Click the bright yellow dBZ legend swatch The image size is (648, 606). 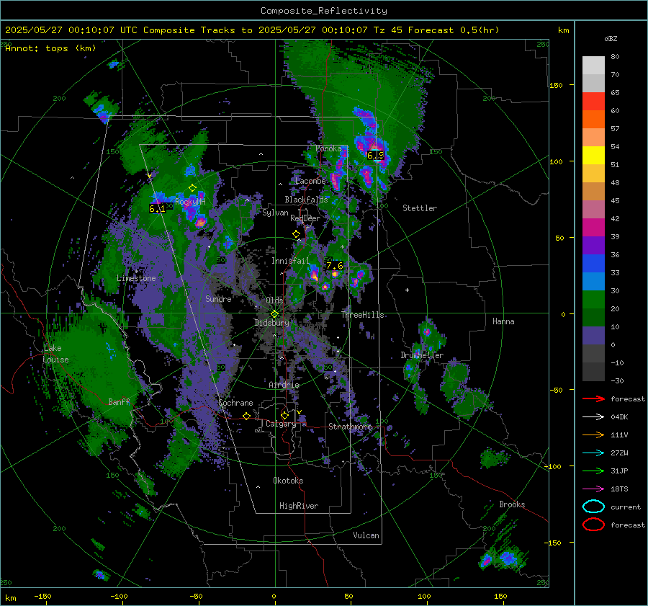coord(593,155)
